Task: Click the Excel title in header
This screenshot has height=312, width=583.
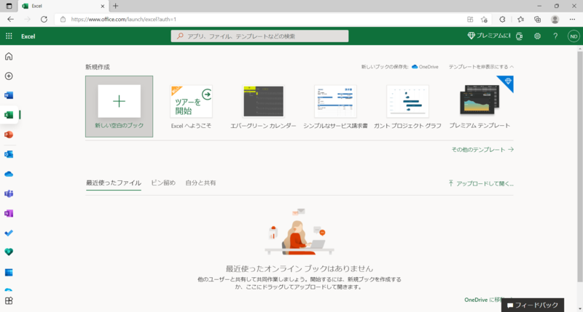Action: 28,36
